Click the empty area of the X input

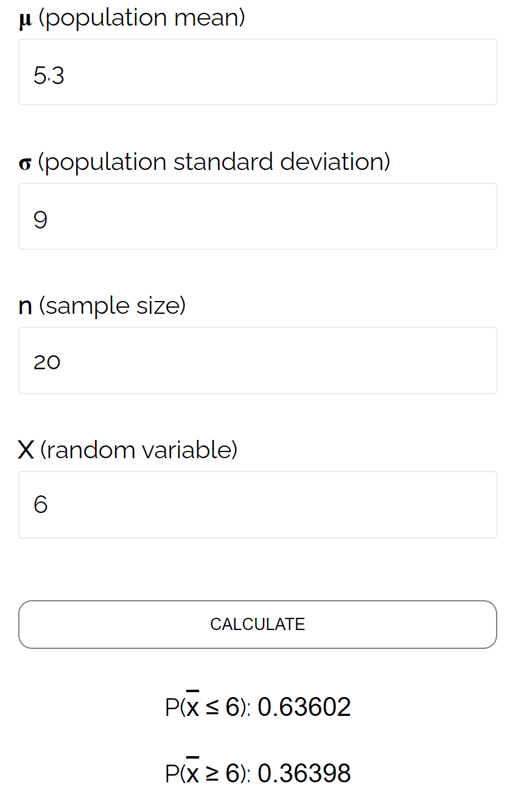[304, 504]
